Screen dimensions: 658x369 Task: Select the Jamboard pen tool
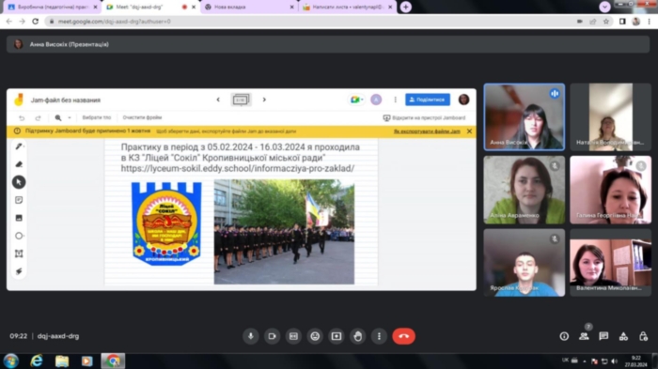pos(19,146)
